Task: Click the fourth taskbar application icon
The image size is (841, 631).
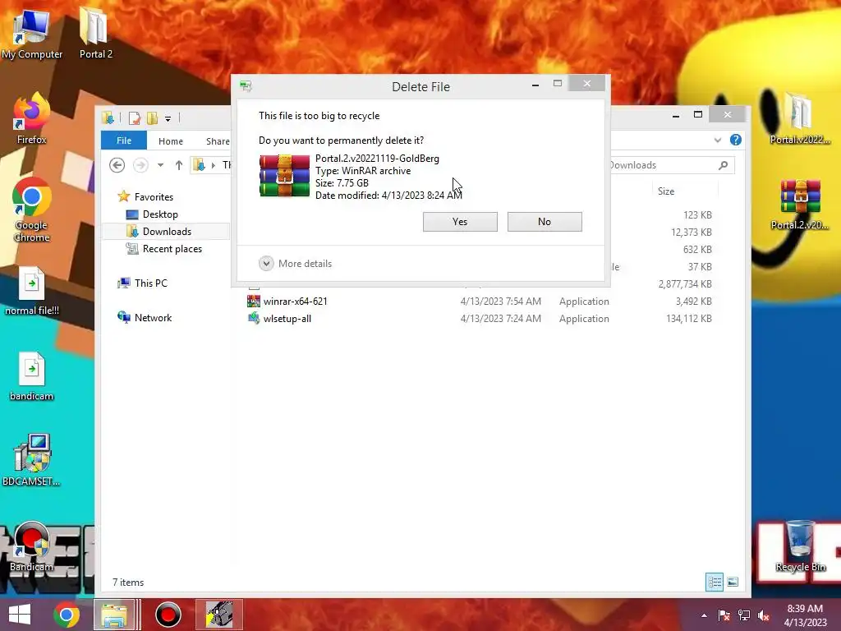Action: (x=219, y=615)
